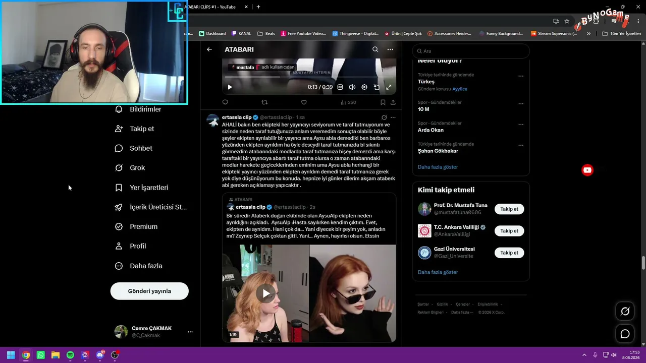Image resolution: width=646 pixels, height=363 pixels.
Task: Open more options for 10 M trend
Action: click(x=521, y=103)
